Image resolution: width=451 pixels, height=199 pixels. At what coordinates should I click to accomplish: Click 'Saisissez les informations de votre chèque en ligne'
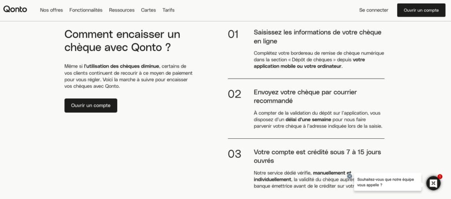[318, 37]
